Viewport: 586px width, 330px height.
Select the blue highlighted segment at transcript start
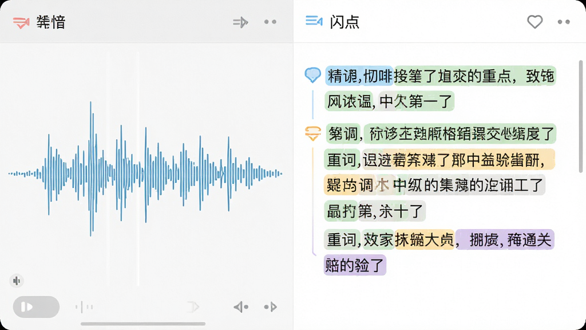(x=359, y=76)
